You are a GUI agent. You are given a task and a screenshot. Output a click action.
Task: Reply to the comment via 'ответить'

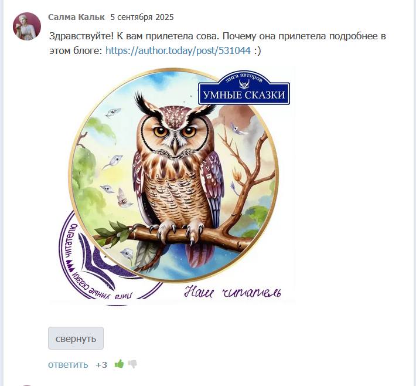pyautogui.click(x=68, y=364)
